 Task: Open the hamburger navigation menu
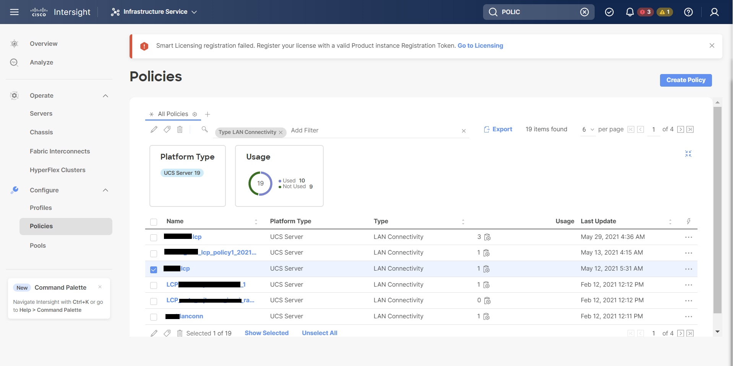click(14, 12)
